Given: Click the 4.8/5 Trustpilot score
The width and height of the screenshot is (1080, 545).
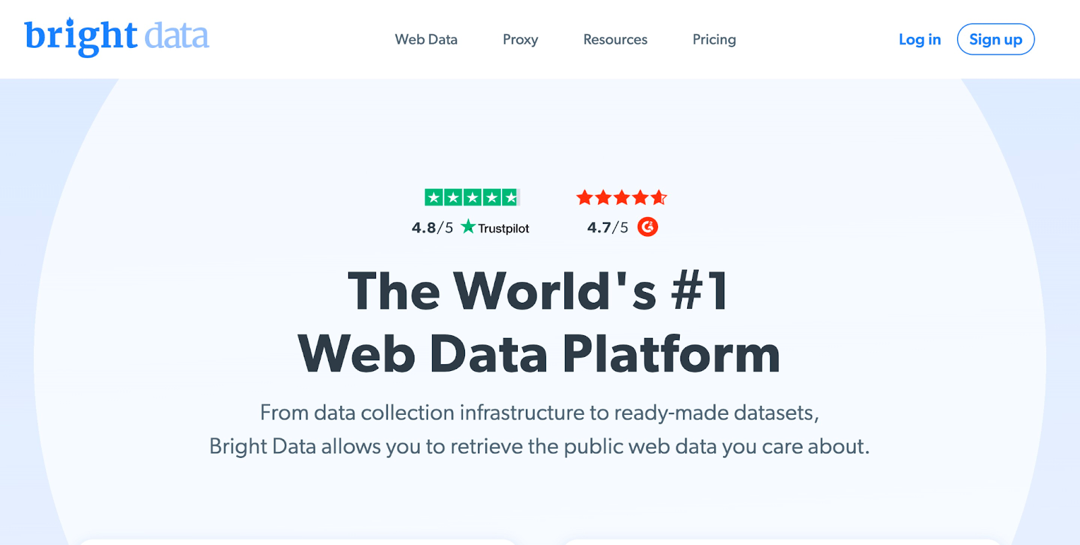Looking at the screenshot, I should (432, 228).
